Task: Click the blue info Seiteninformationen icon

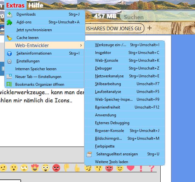Action: pyautogui.click(x=9, y=53)
